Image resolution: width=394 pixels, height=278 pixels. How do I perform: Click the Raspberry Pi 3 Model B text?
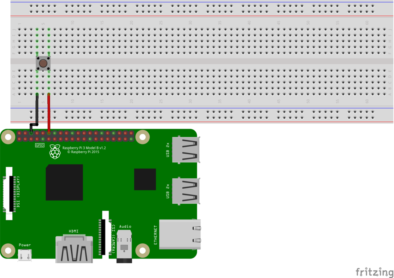(84, 148)
